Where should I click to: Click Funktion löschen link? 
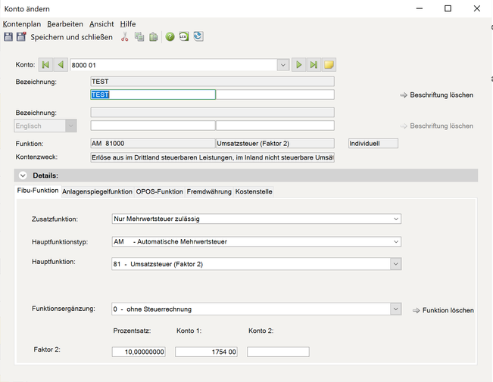click(443, 310)
